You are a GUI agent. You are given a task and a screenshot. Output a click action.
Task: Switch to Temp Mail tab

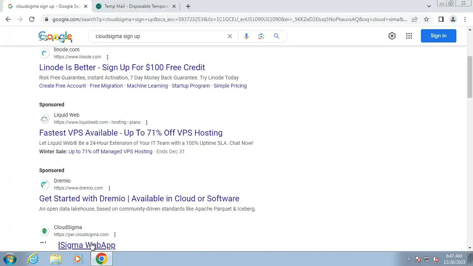pyautogui.click(x=136, y=6)
